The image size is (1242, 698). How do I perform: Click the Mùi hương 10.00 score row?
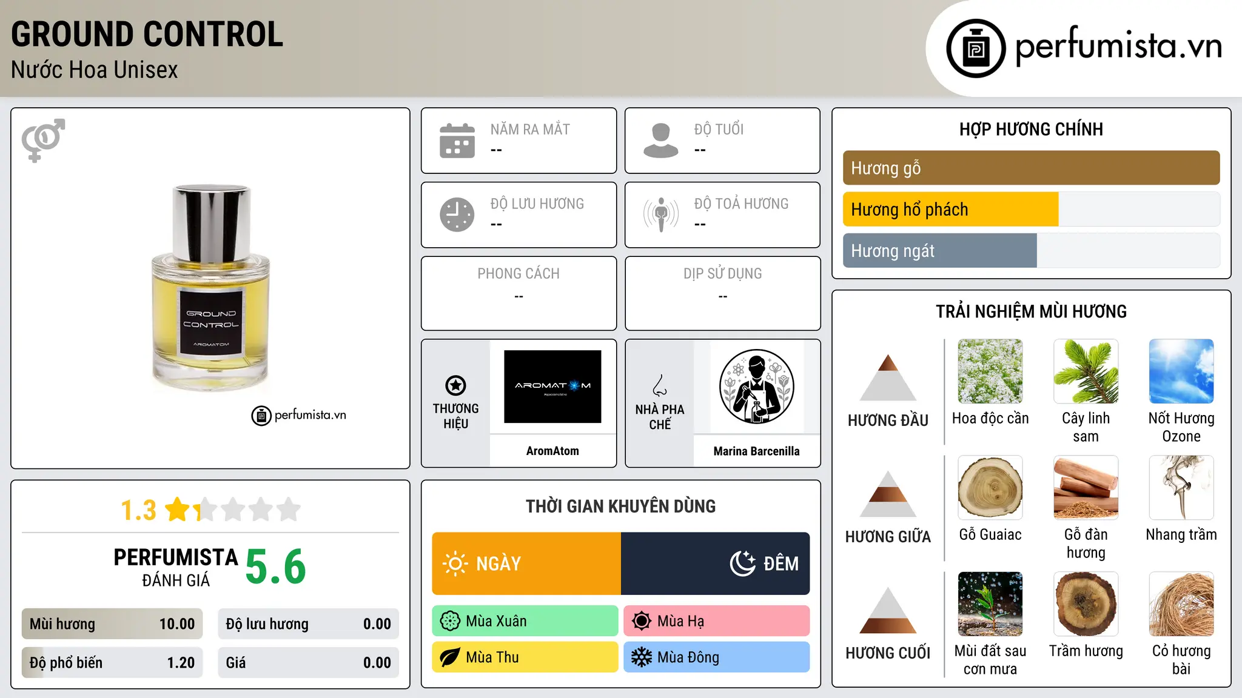click(112, 624)
